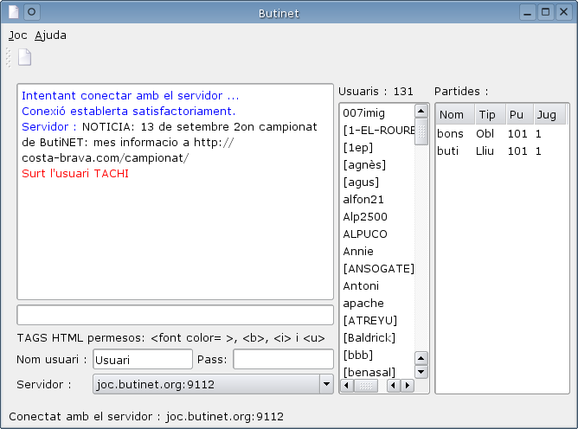The height and width of the screenshot is (429, 578).
Task: Select user [agnès] in the list
Action: pos(378,164)
